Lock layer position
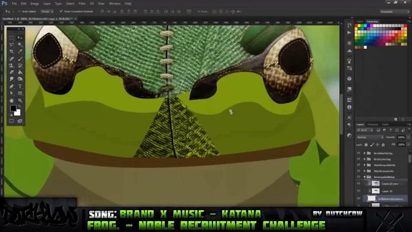Image resolution: width=412 pixels, height=232 pixels. 378,144
